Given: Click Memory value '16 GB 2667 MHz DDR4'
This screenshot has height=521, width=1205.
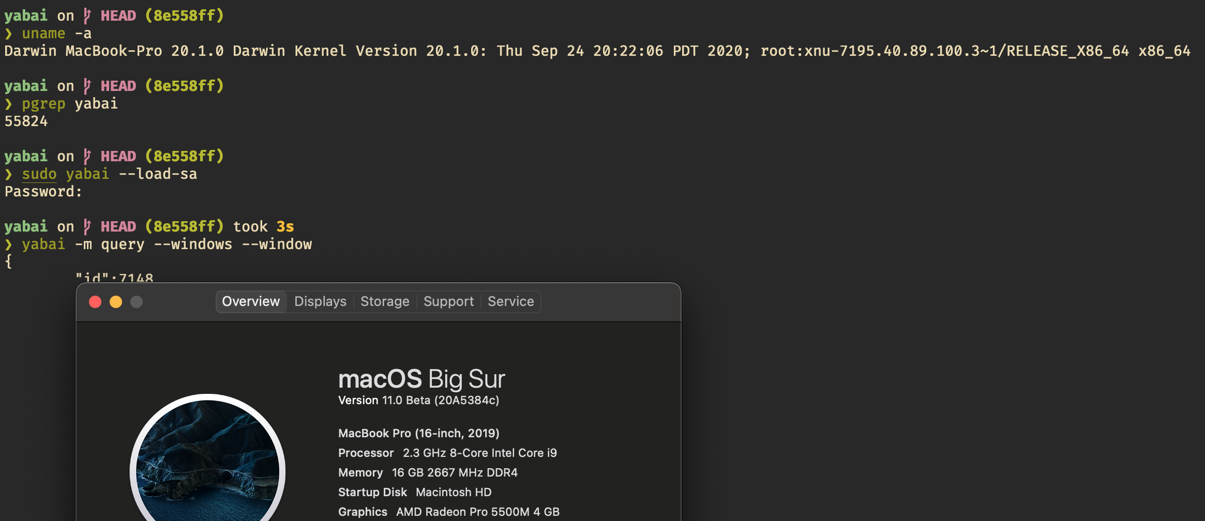Looking at the screenshot, I should [x=455, y=472].
